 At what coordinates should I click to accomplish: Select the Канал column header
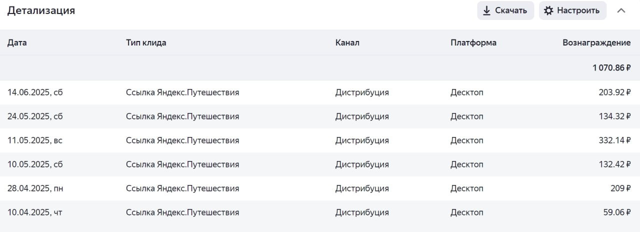[x=347, y=42]
